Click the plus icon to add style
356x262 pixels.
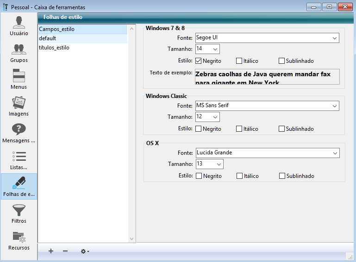(51, 251)
